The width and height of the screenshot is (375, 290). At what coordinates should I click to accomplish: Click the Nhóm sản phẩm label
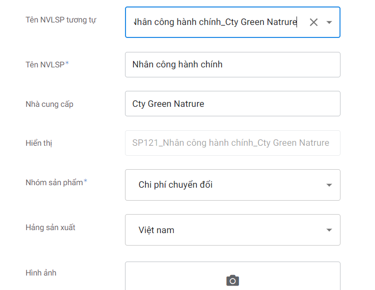[54, 182]
